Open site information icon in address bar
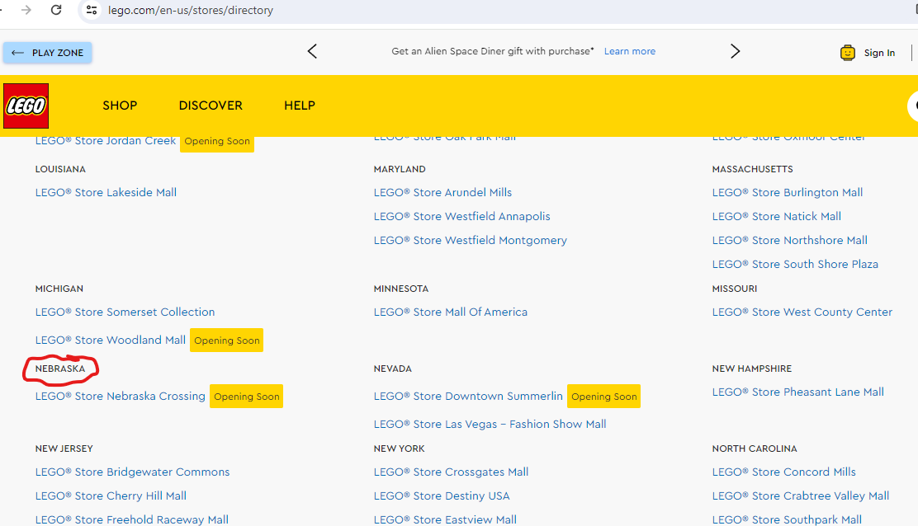This screenshot has width=918, height=526. [92, 10]
